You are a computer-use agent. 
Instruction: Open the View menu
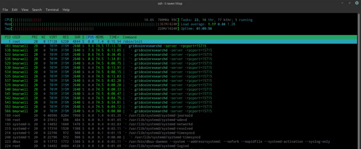pos(25,10)
